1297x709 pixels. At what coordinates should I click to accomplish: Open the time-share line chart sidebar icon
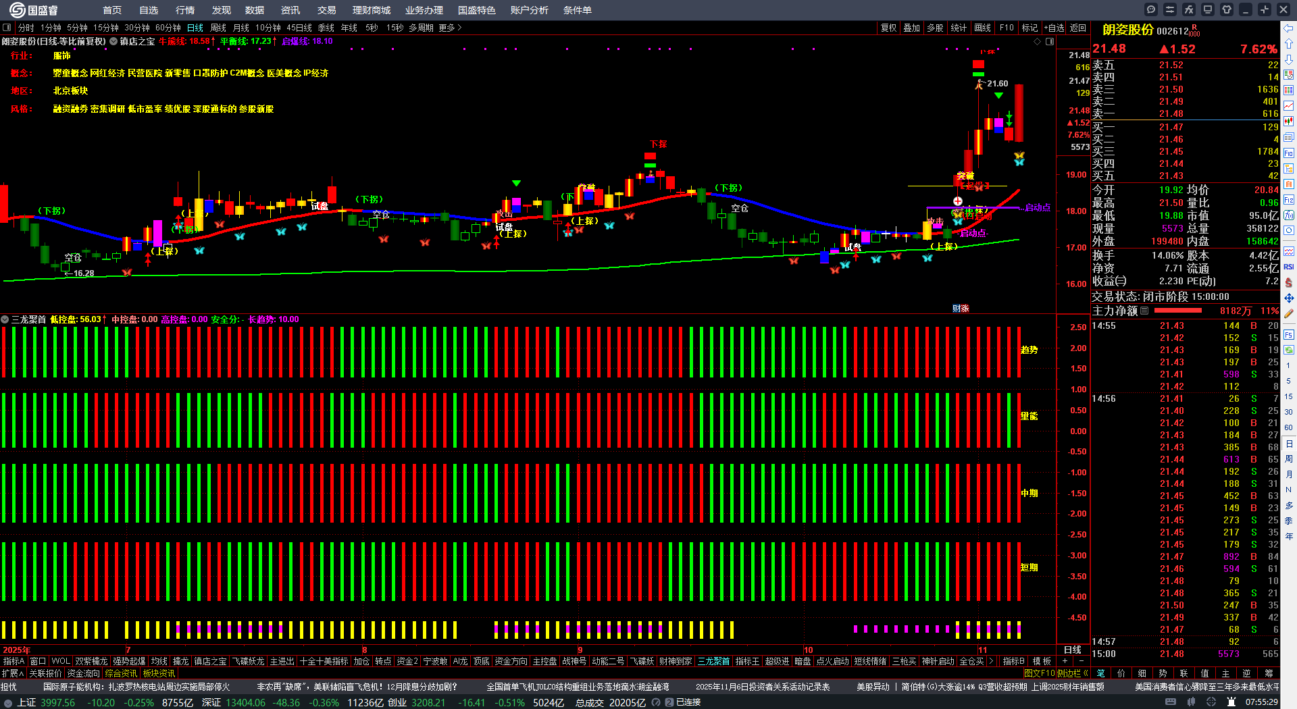[x=1289, y=106]
